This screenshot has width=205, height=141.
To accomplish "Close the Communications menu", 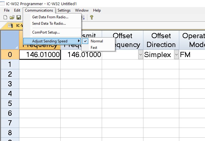I will click(x=39, y=10).
